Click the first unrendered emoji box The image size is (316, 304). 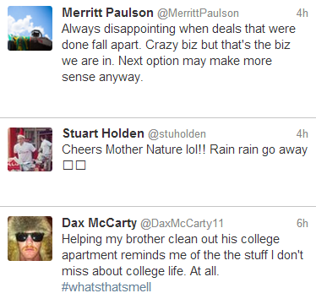point(68,166)
